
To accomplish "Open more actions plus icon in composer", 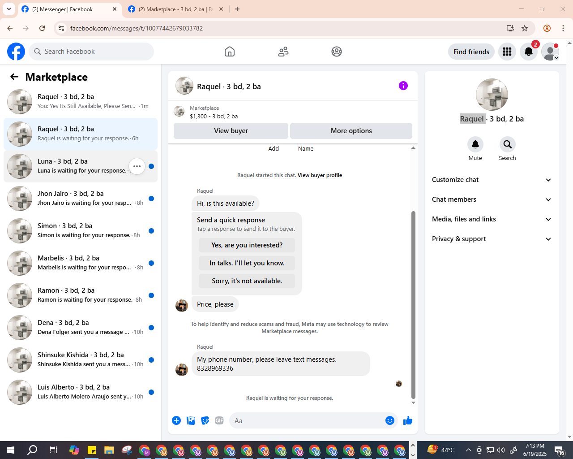I will (176, 420).
